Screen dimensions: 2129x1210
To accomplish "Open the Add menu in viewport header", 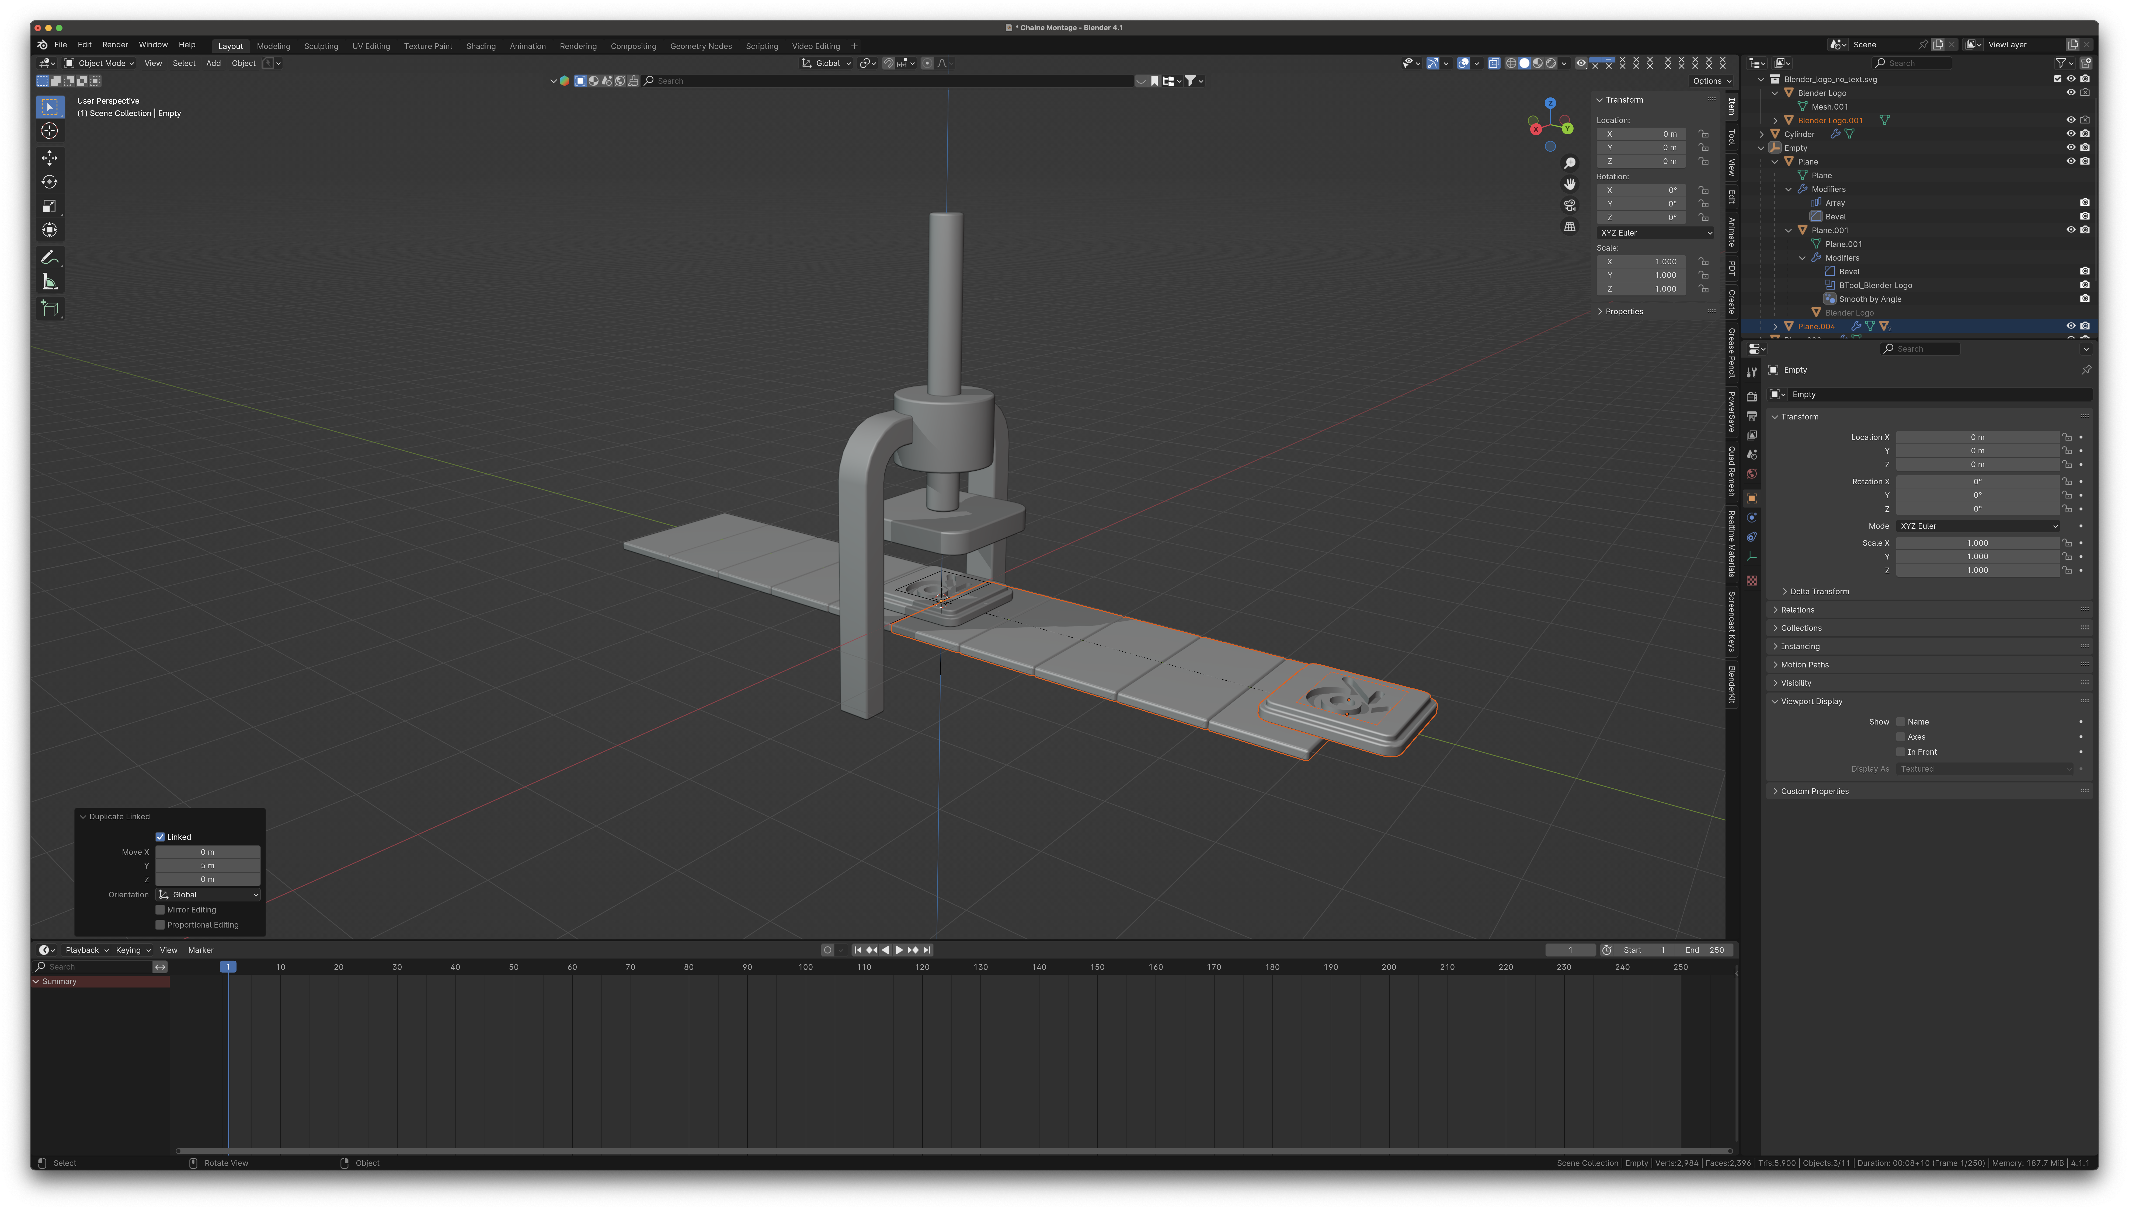I will [x=214, y=63].
